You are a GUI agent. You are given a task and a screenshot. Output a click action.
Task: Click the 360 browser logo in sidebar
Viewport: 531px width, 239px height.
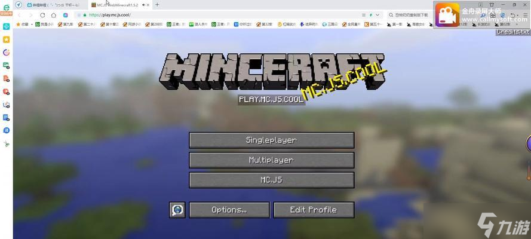6,8
